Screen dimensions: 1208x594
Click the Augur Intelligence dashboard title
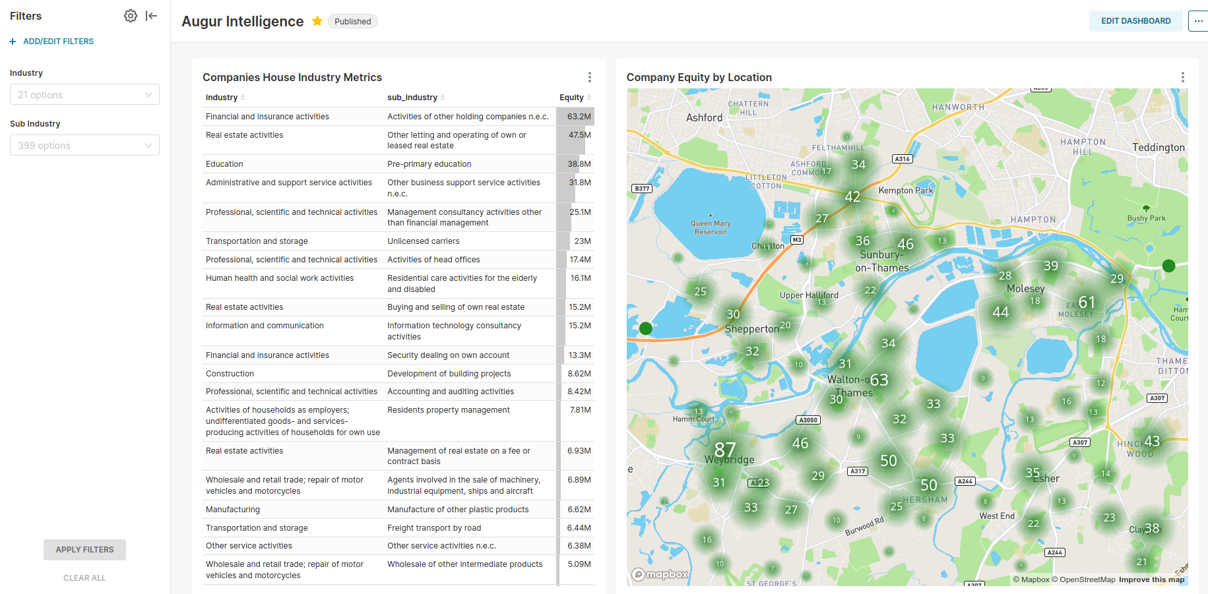243,21
